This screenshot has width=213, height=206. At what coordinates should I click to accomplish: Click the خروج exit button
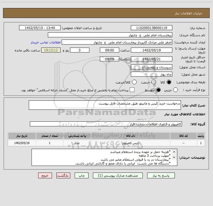pyautogui.click(x=45, y=176)
